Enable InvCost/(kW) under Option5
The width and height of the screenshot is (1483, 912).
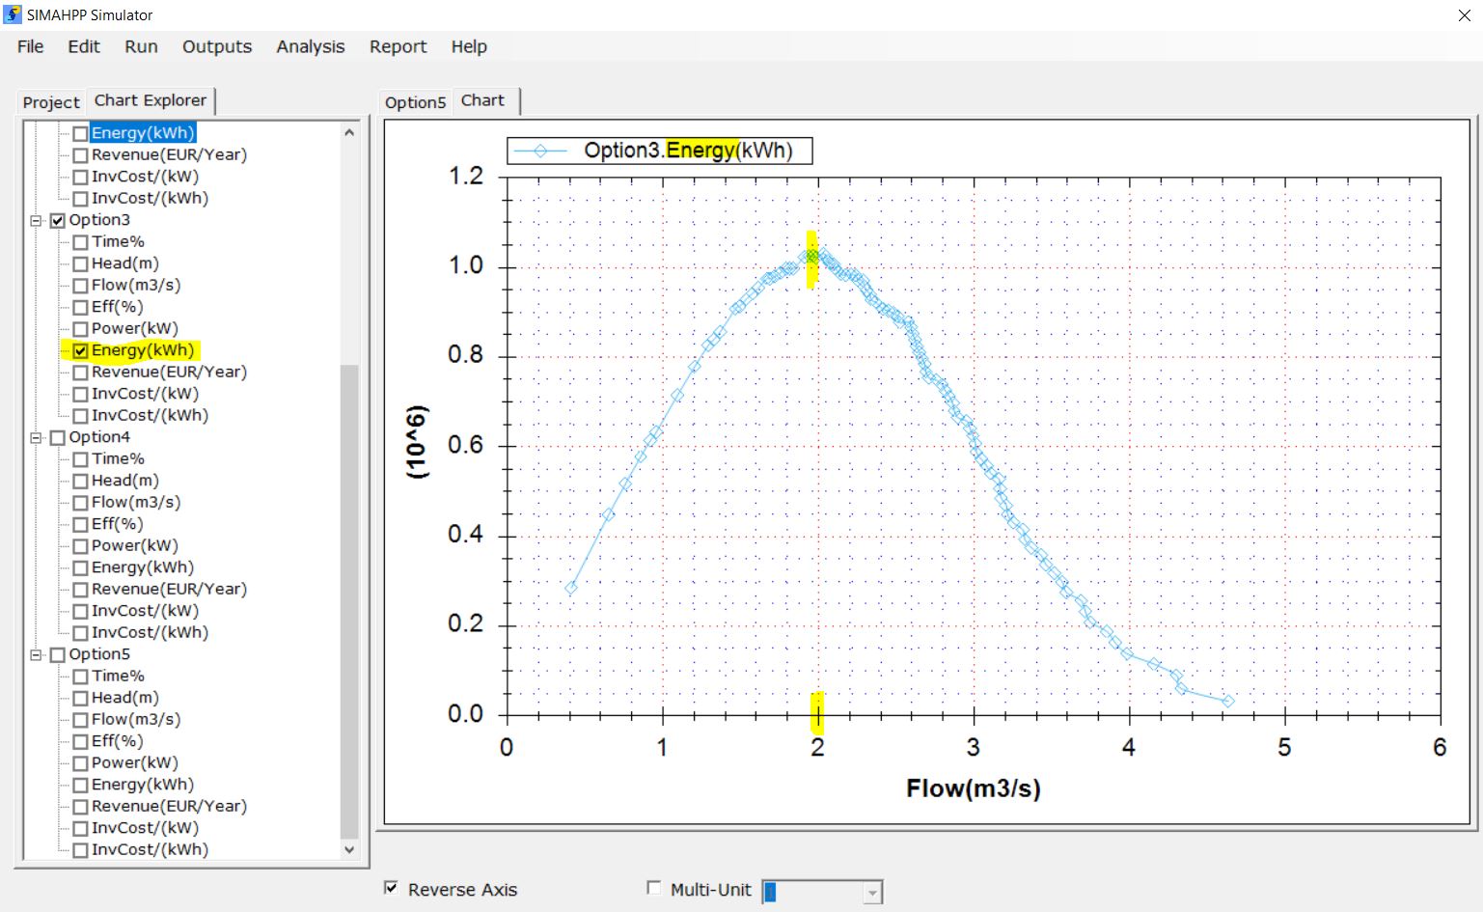81,829
